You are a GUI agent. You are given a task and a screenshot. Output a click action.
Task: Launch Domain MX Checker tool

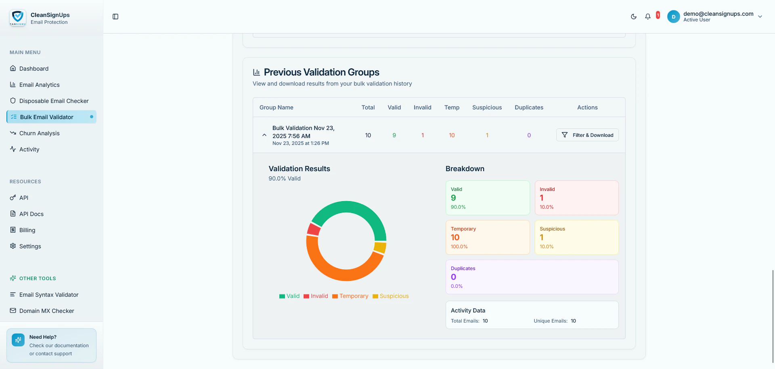click(52, 311)
